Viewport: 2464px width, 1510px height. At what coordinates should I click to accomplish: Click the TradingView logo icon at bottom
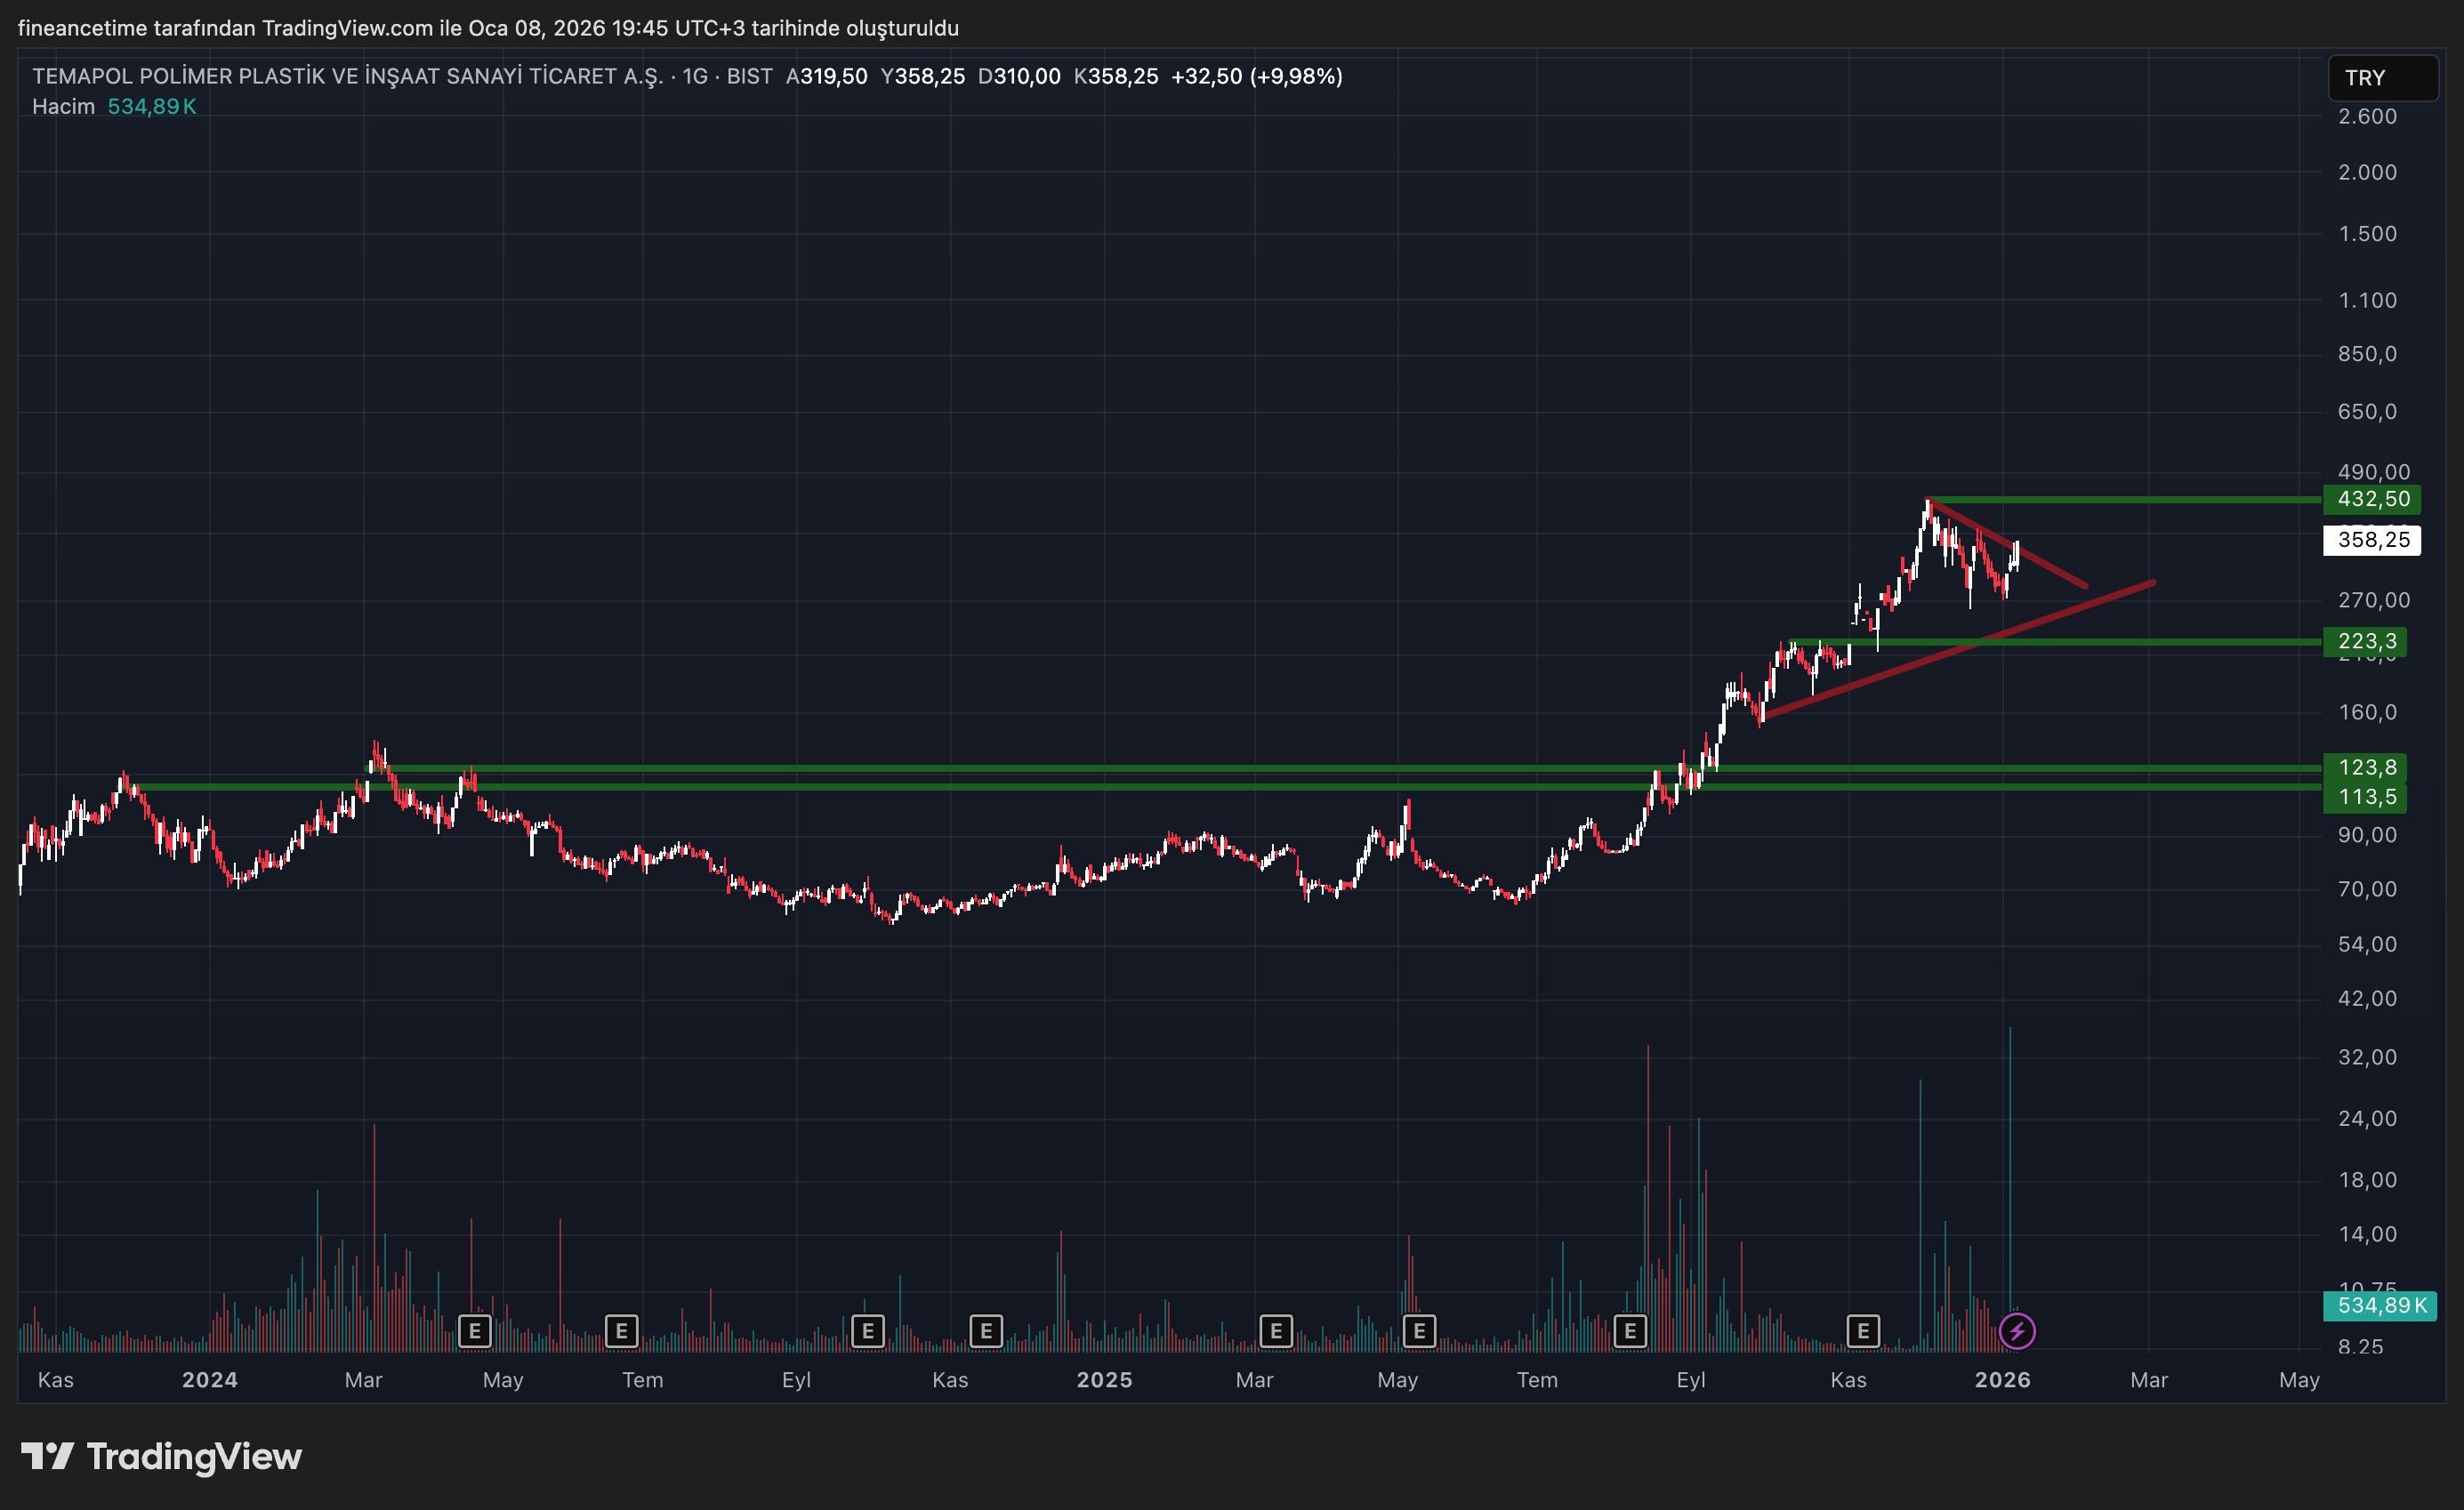(48, 1456)
